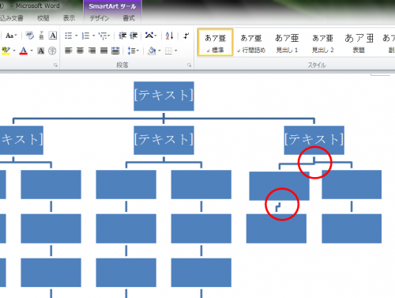Image resolution: width=395 pixels, height=298 pixels.
Task: Click the show paragraph marks icon
Action: (x=186, y=36)
